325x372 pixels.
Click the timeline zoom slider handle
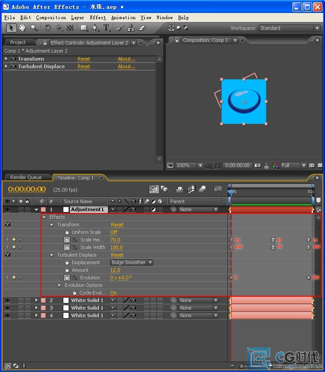coord(242,366)
